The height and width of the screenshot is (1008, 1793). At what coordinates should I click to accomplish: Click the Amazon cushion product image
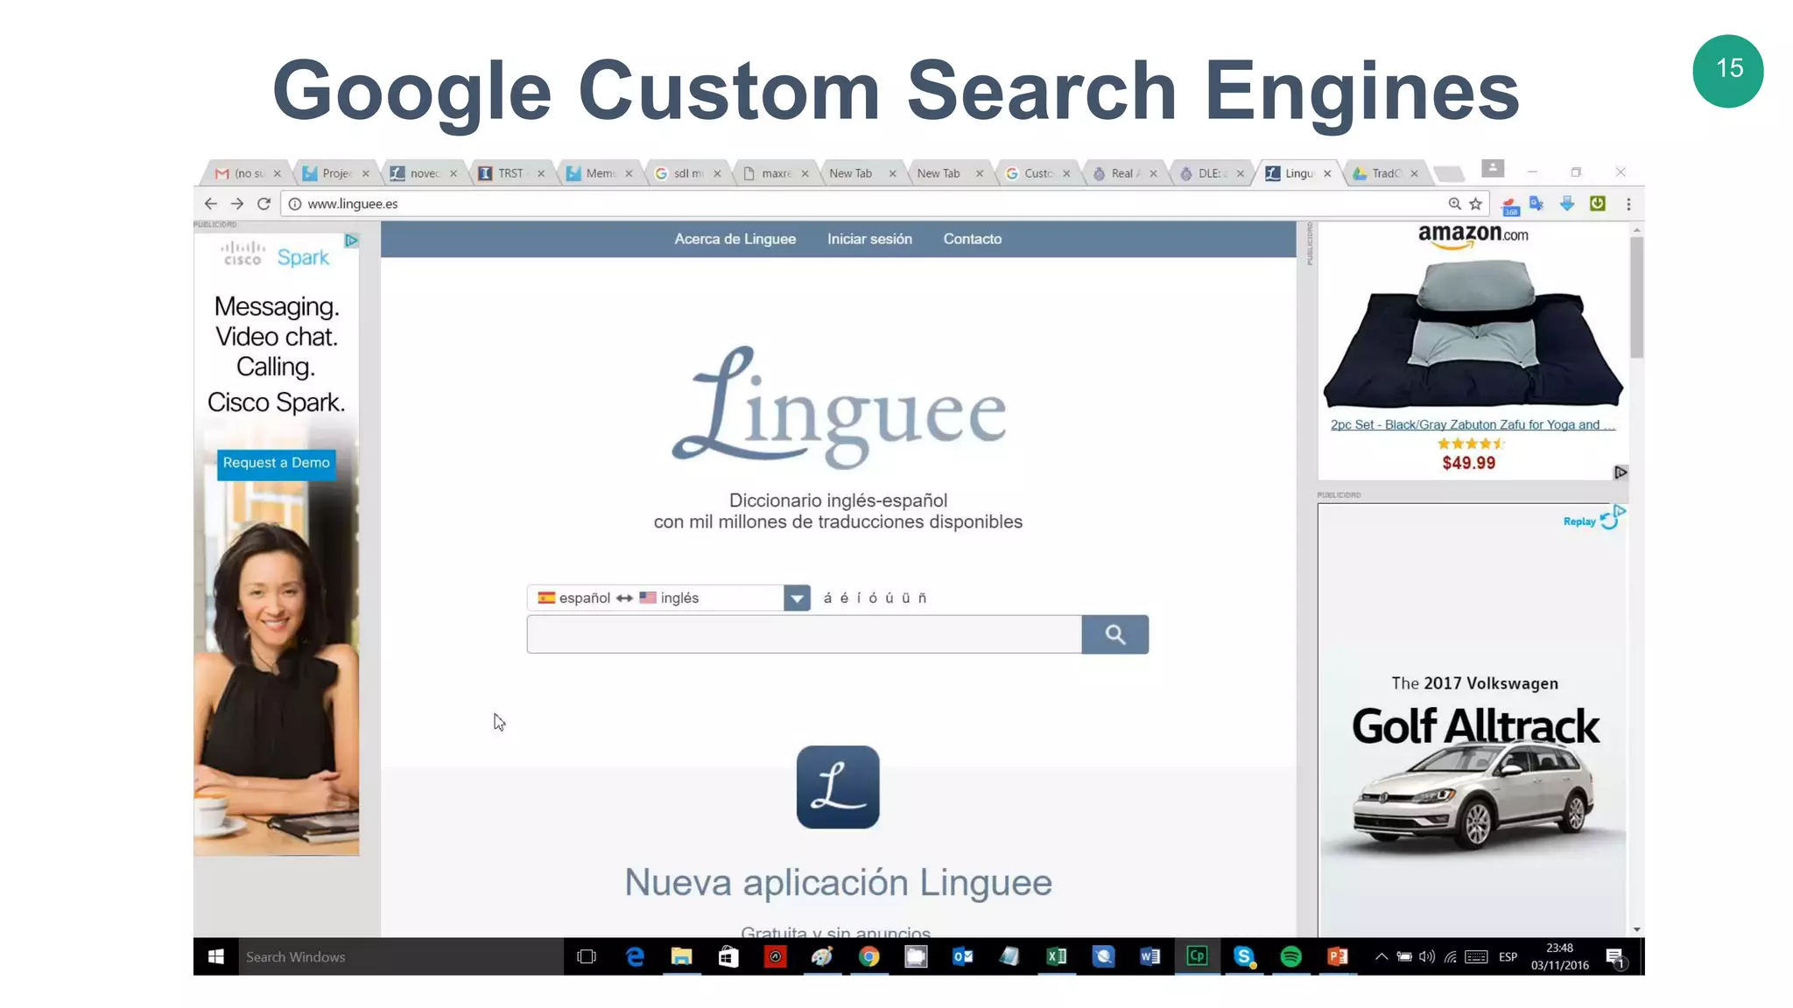point(1473,335)
